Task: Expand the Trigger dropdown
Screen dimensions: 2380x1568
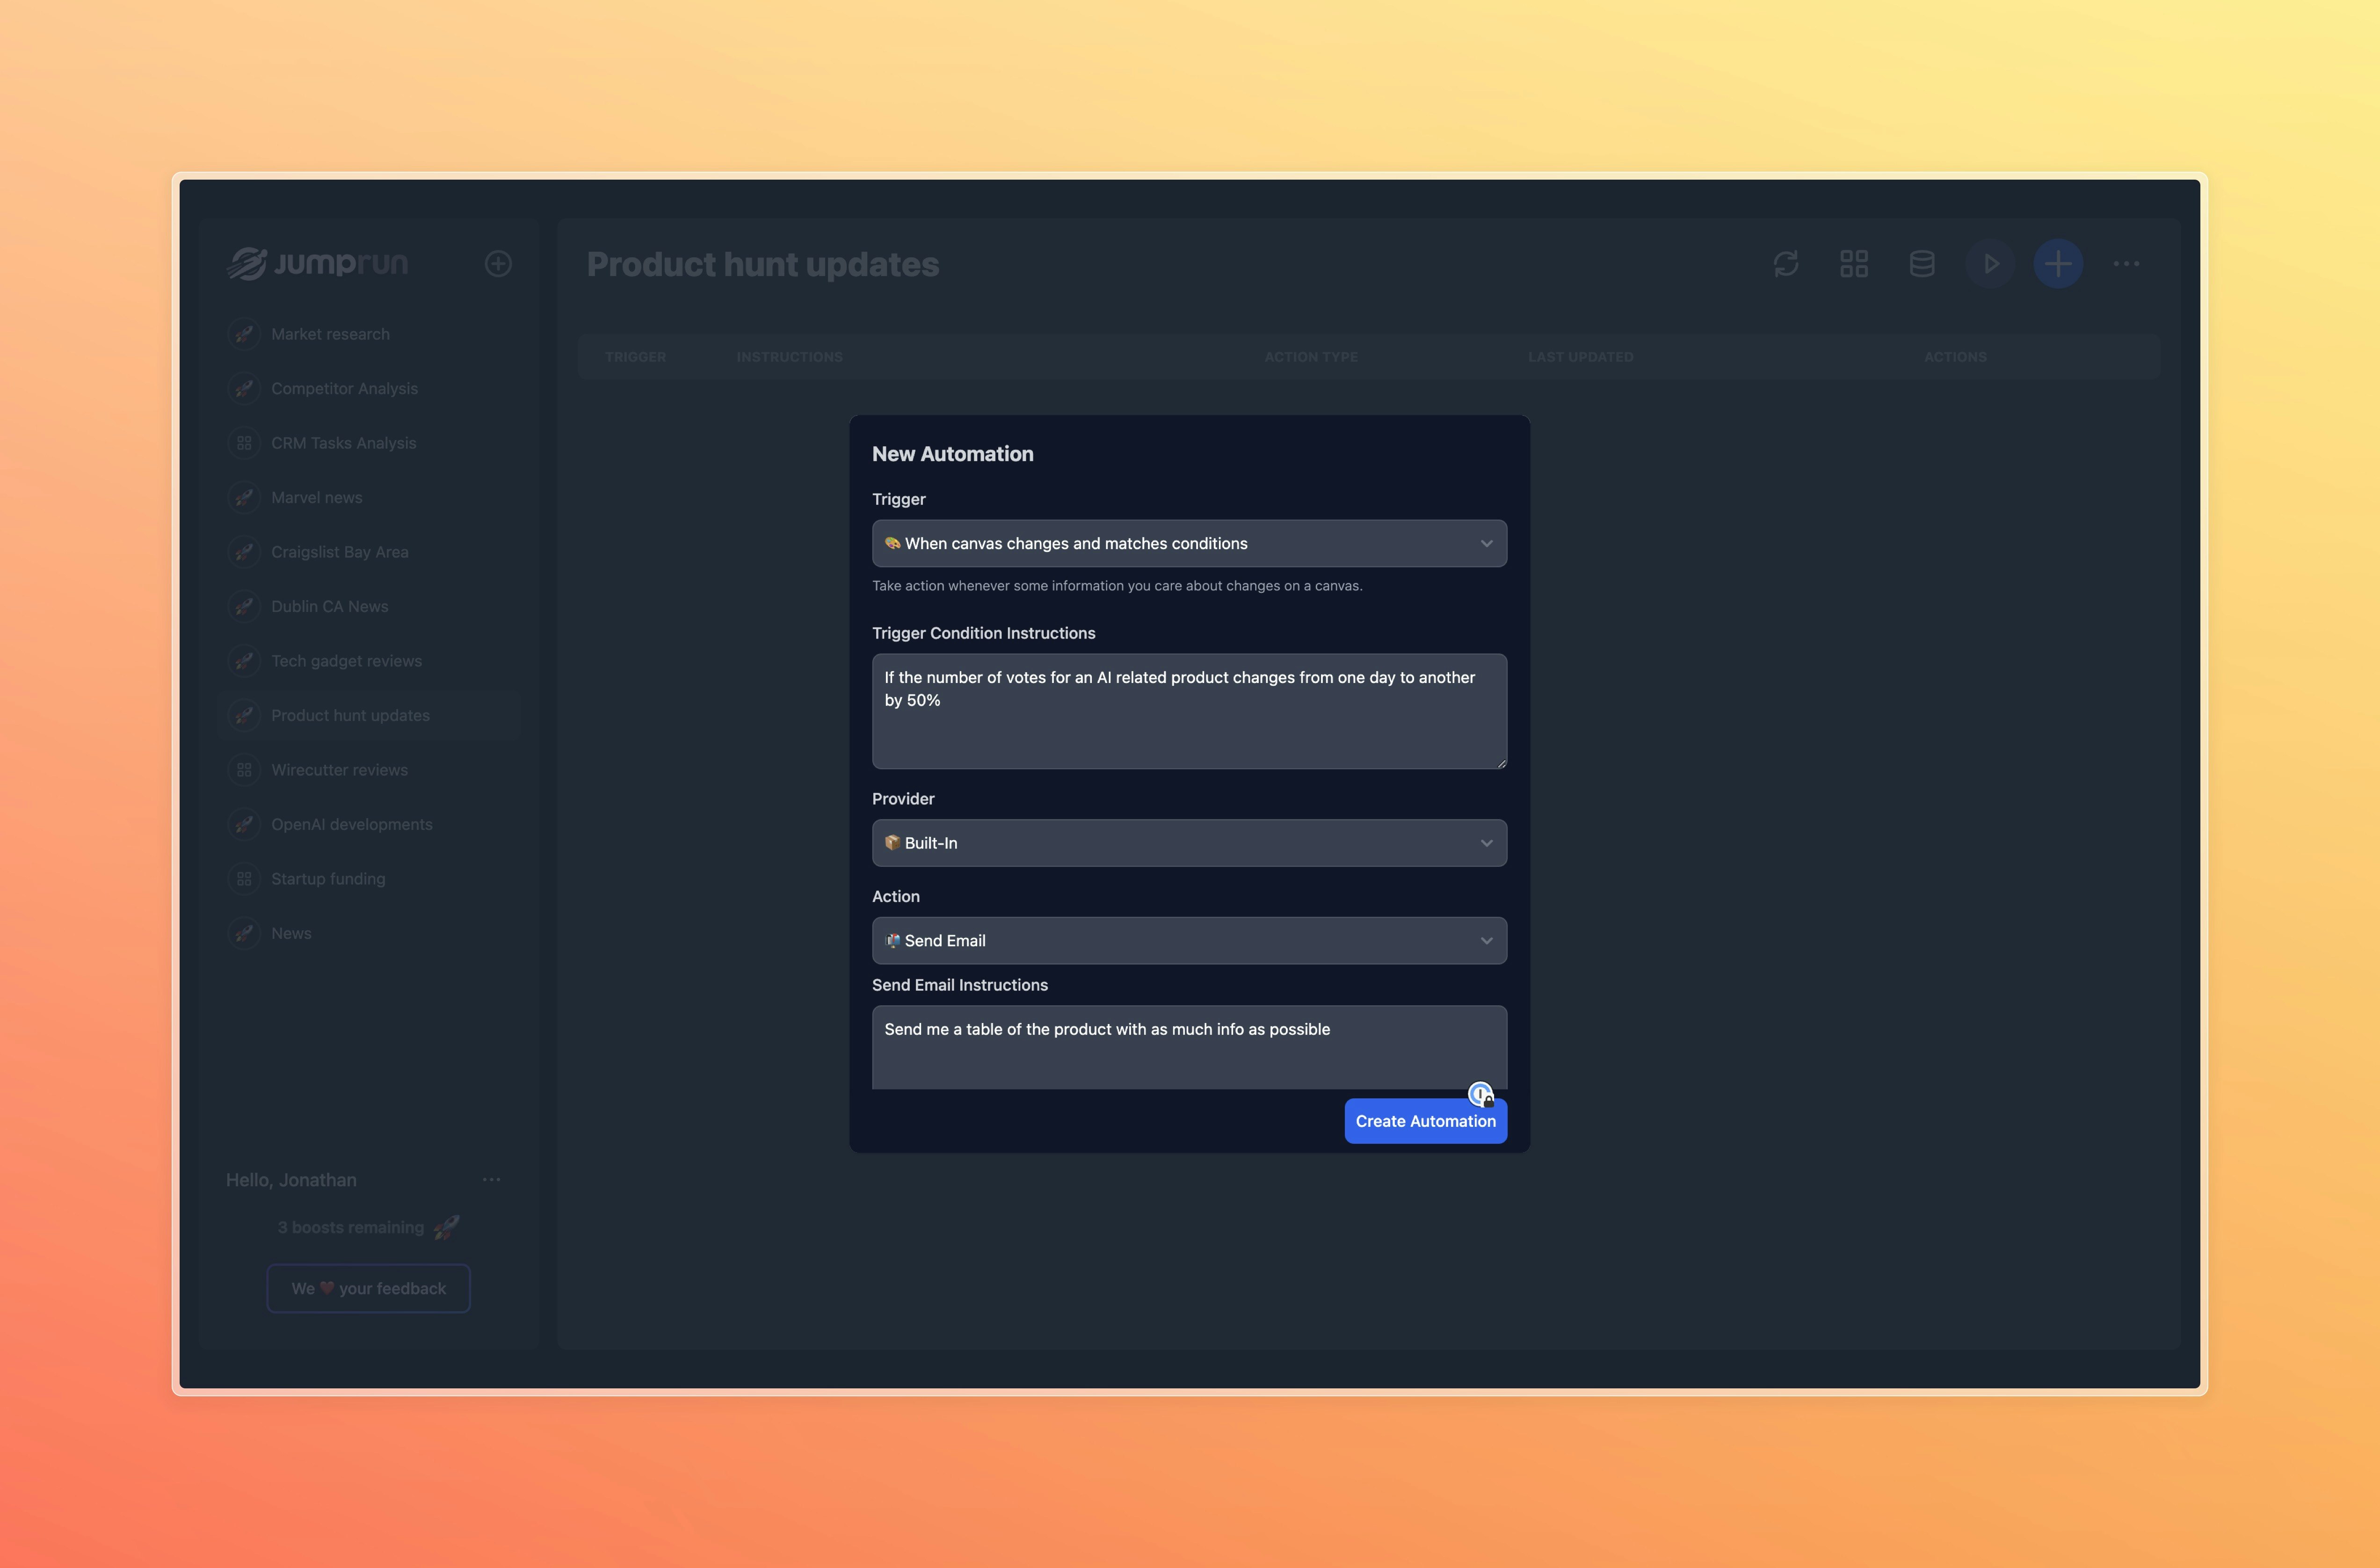Action: (1189, 543)
